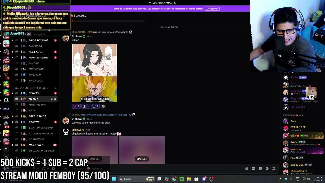Open the ANUNCIOS channel
The image size is (325, 183).
(36, 81)
